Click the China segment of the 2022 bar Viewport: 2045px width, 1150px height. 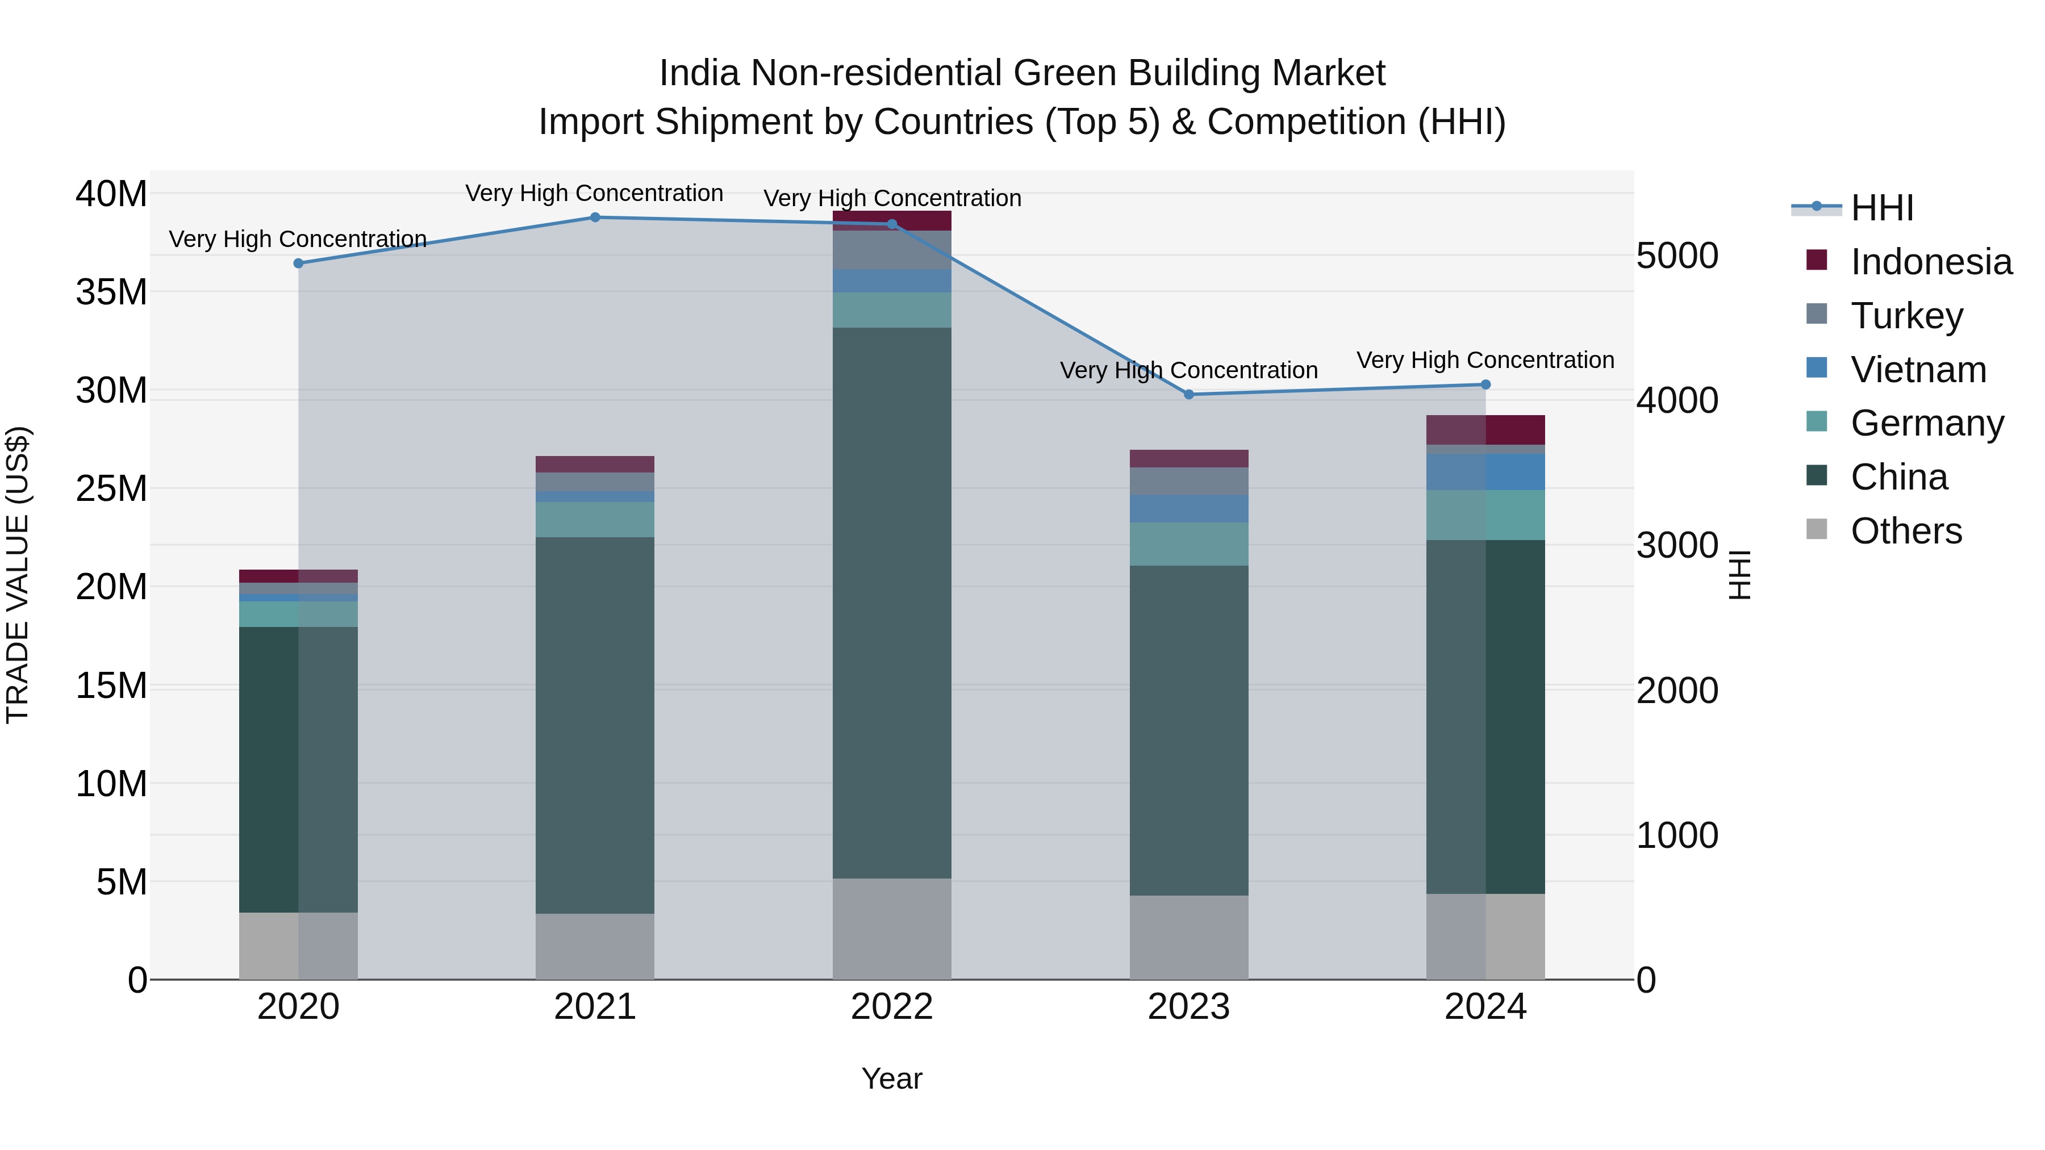[891, 603]
